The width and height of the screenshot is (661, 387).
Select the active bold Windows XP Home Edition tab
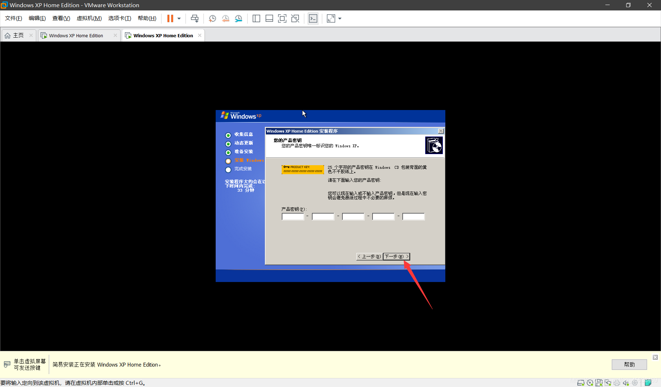(x=163, y=35)
